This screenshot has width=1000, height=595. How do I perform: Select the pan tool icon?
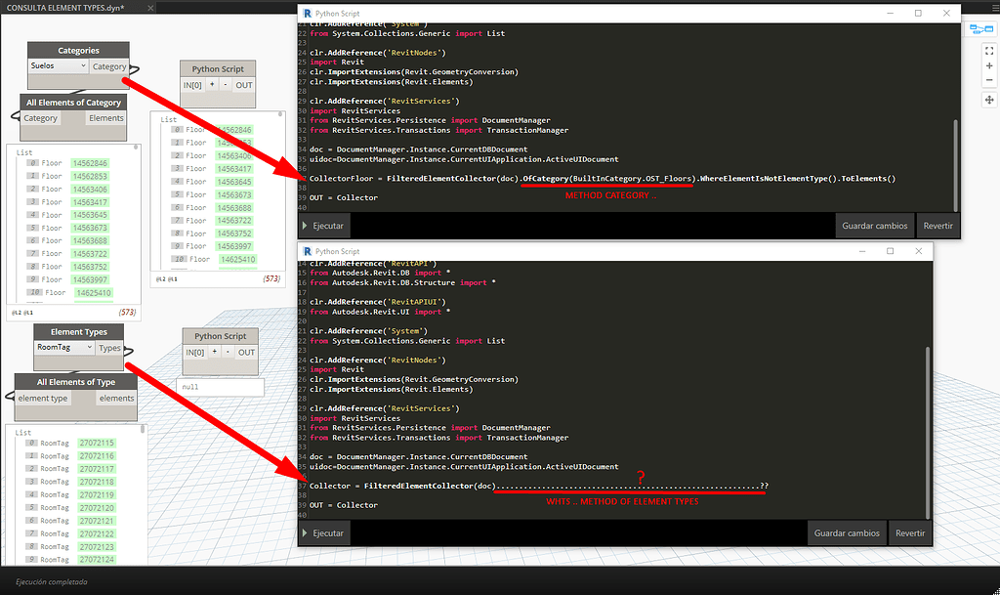[989, 99]
